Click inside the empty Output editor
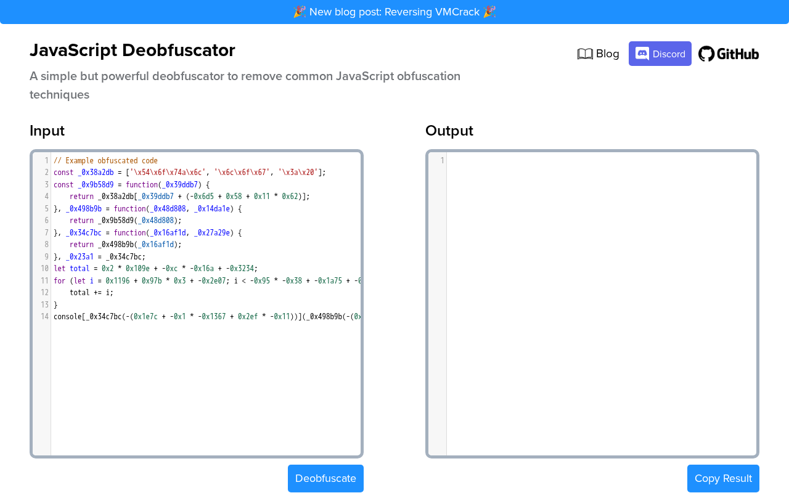Screen dimensions: 789x493 [601, 302]
